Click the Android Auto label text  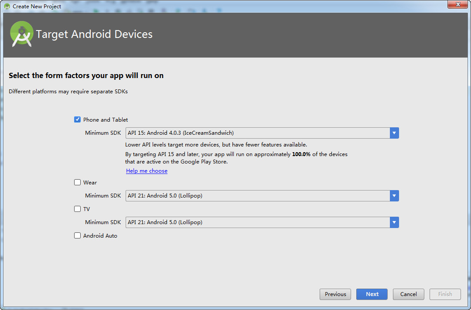pos(100,235)
